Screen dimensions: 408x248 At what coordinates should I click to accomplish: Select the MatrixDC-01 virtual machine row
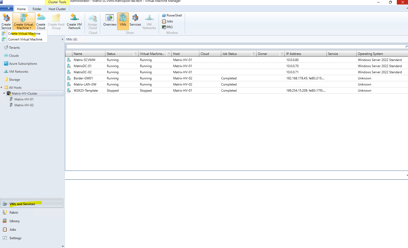[x=237, y=66]
